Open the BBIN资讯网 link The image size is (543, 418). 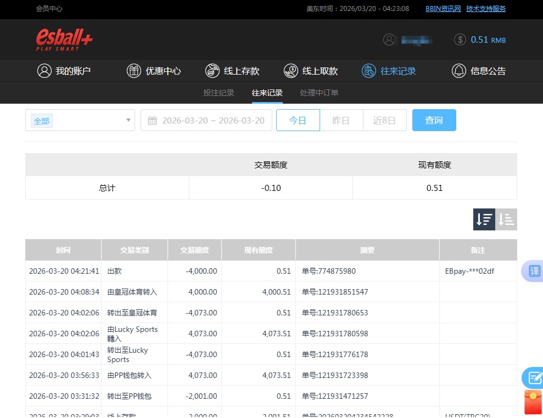(x=443, y=8)
